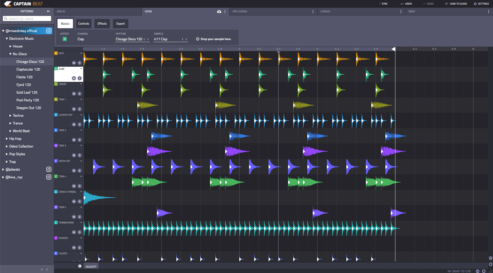This screenshot has width=493, height=273.
Task: Click the green Q hotkey badge
Action: 64,39
